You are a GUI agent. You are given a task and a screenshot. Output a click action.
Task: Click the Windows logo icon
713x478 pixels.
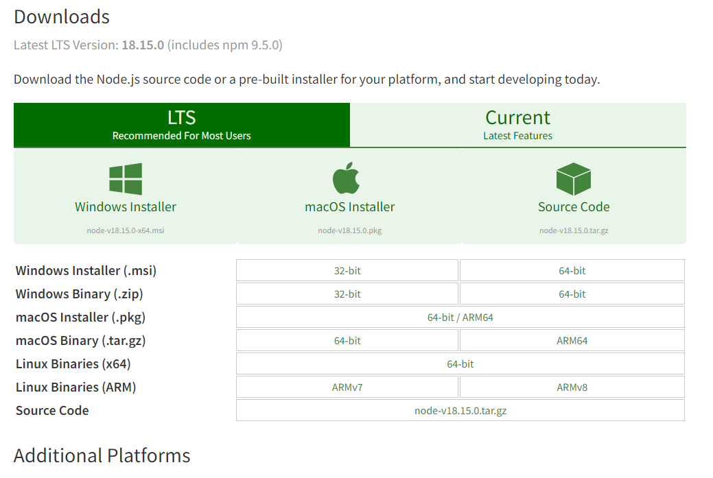coord(126,179)
